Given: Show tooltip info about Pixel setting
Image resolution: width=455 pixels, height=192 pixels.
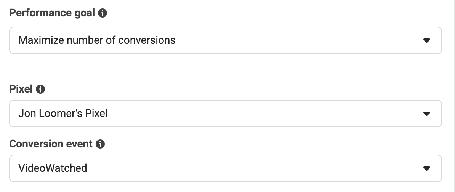Looking at the screenshot, I should click(40, 89).
